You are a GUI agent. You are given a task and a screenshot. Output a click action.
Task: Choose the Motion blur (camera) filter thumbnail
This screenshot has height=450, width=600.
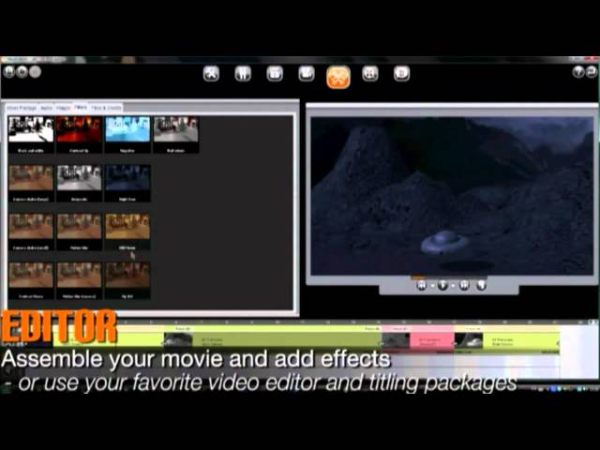79,281
